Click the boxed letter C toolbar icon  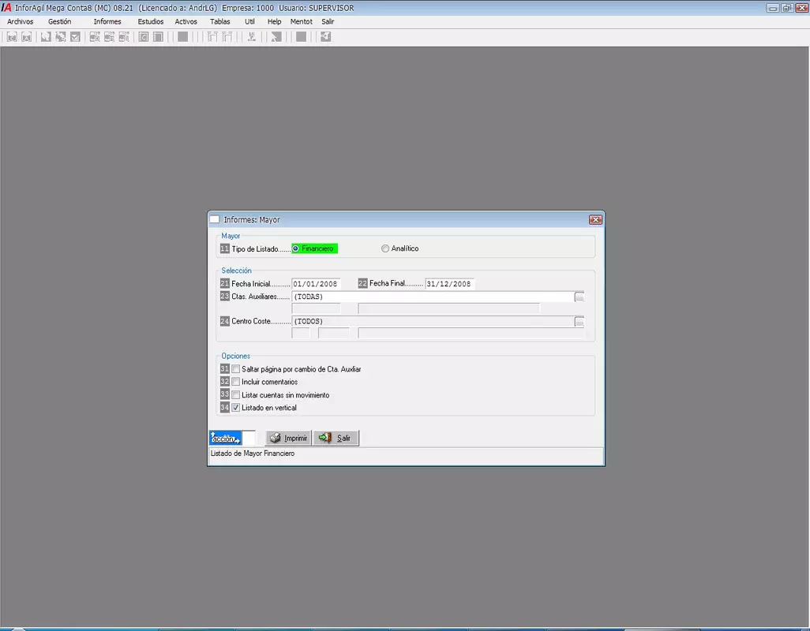[x=143, y=36]
